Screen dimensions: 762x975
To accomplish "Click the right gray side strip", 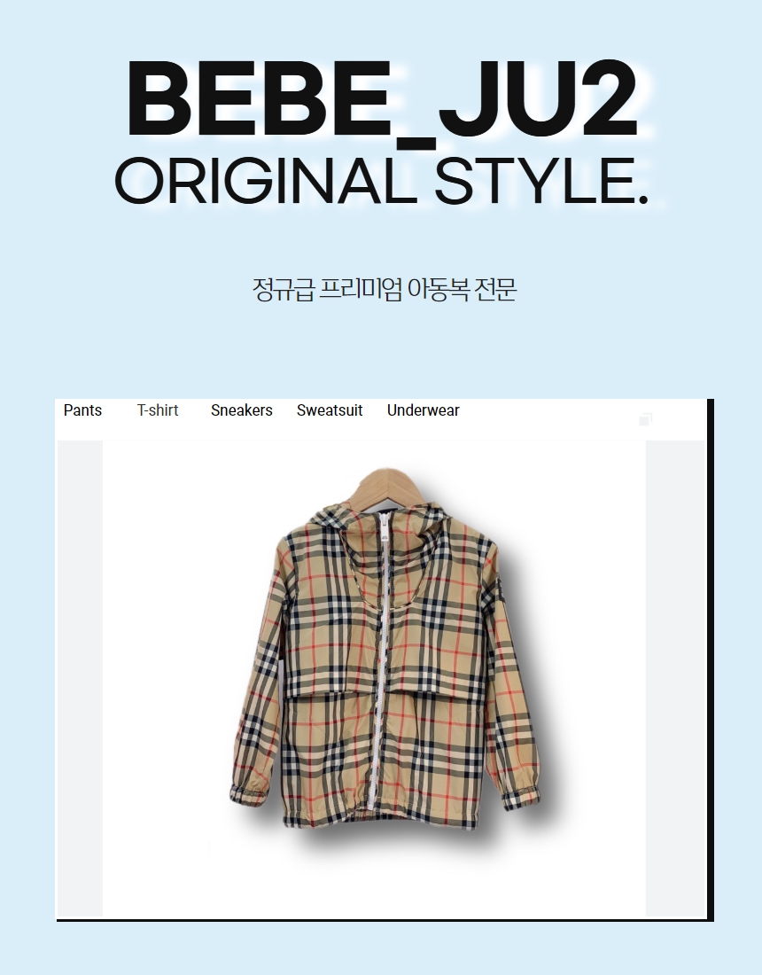I will [x=675, y=678].
